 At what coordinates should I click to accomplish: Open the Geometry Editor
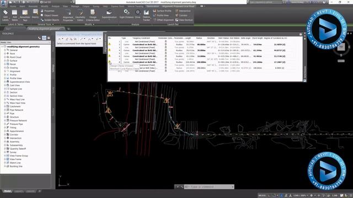80,15
